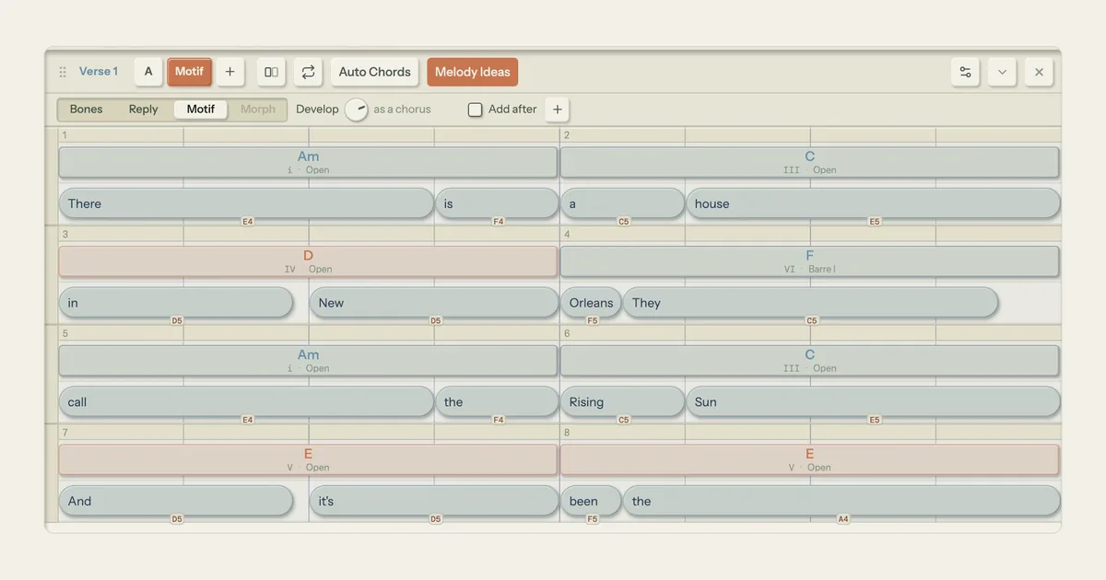Image resolution: width=1106 pixels, height=580 pixels.
Task: Click the 'They' lyric note
Action: [x=810, y=303]
